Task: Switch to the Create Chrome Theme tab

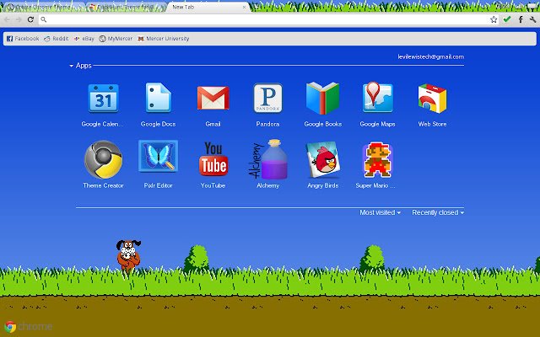Action: click(42, 7)
